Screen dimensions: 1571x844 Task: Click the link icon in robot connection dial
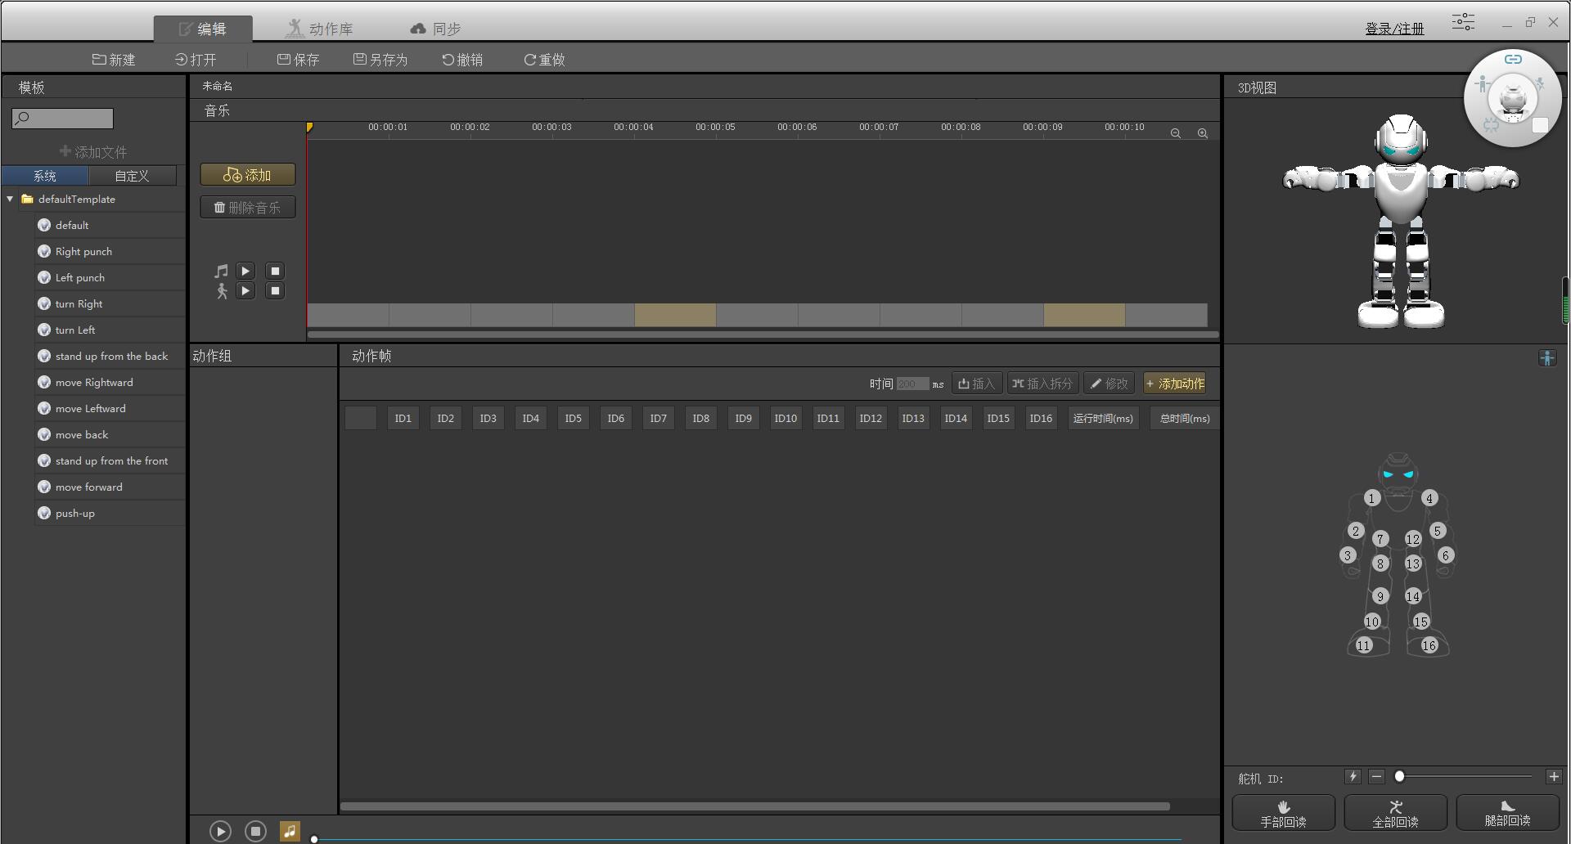click(x=1513, y=59)
